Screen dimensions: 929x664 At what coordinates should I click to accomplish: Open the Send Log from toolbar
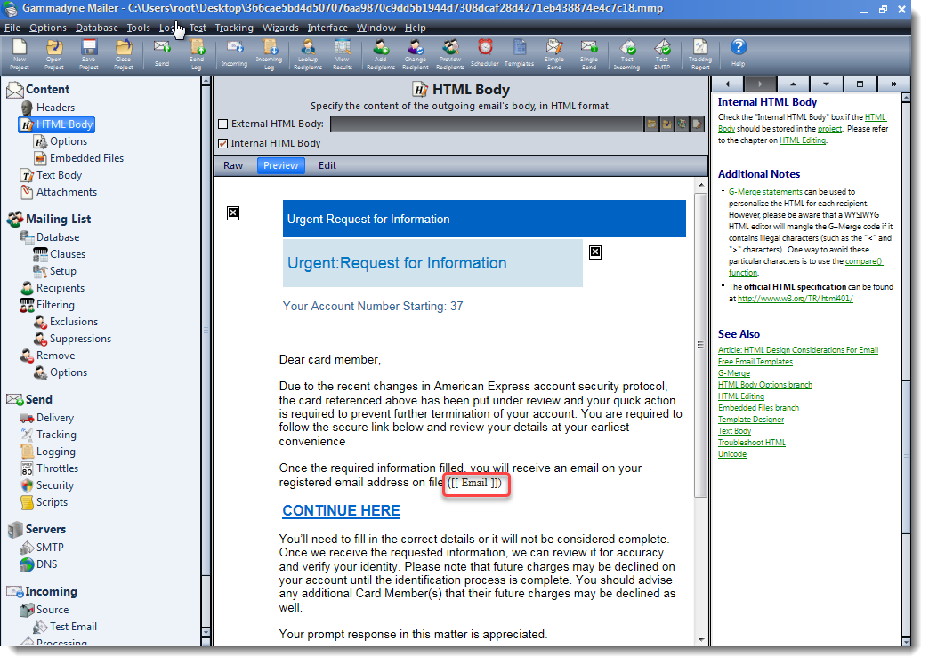coord(197,54)
